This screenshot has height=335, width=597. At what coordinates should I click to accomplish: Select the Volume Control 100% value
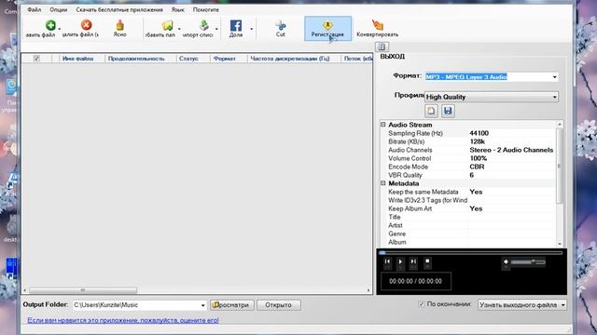click(x=479, y=158)
